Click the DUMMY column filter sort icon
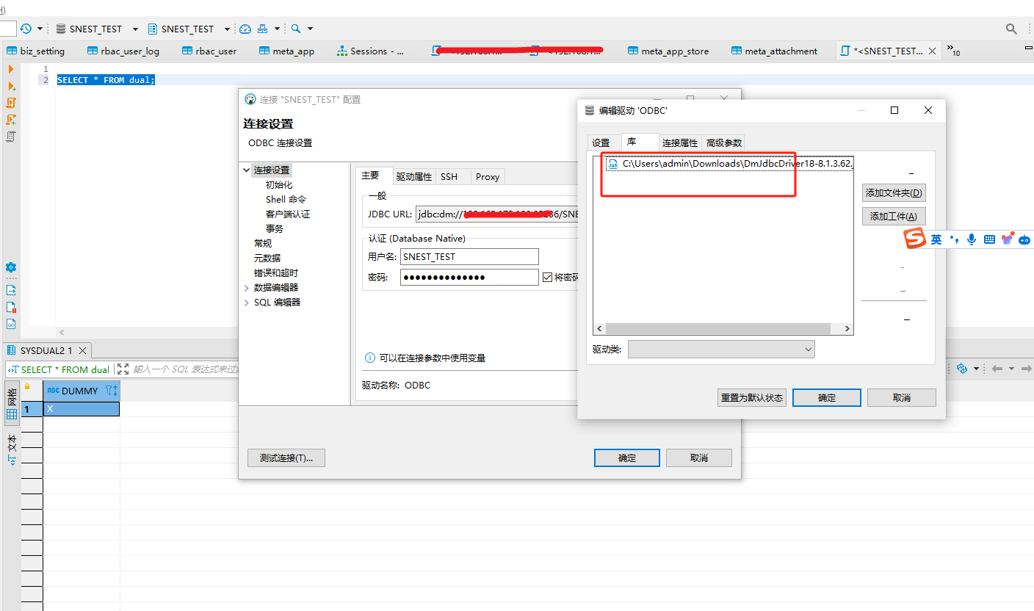The image size is (1034, 611). pos(111,391)
